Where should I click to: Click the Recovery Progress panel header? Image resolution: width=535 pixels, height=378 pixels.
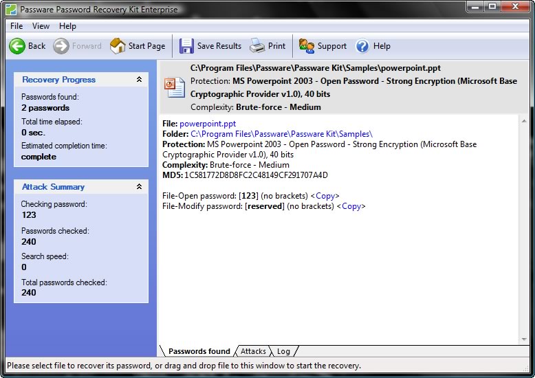(x=81, y=80)
